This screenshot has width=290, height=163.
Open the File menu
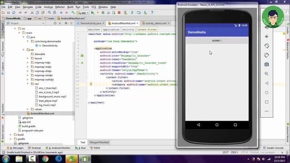(x=3, y=7)
